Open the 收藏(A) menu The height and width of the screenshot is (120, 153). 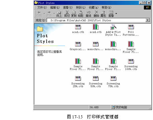tap(94, 7)
